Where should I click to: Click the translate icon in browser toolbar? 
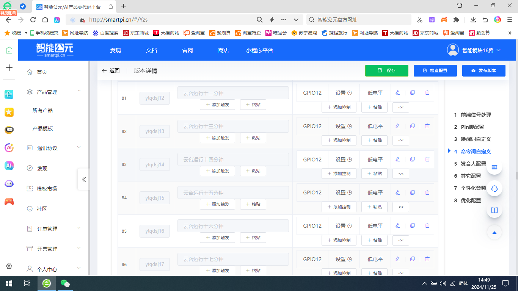pos(433,19)
